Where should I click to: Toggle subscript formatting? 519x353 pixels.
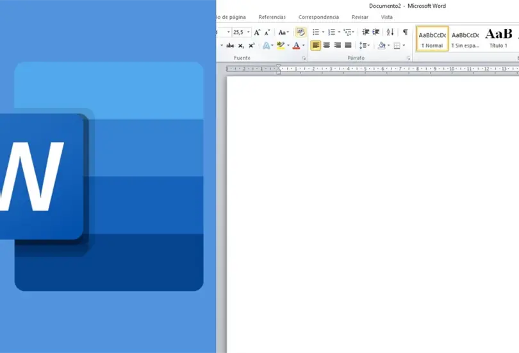pyautogui.click(x=241, y=46)
